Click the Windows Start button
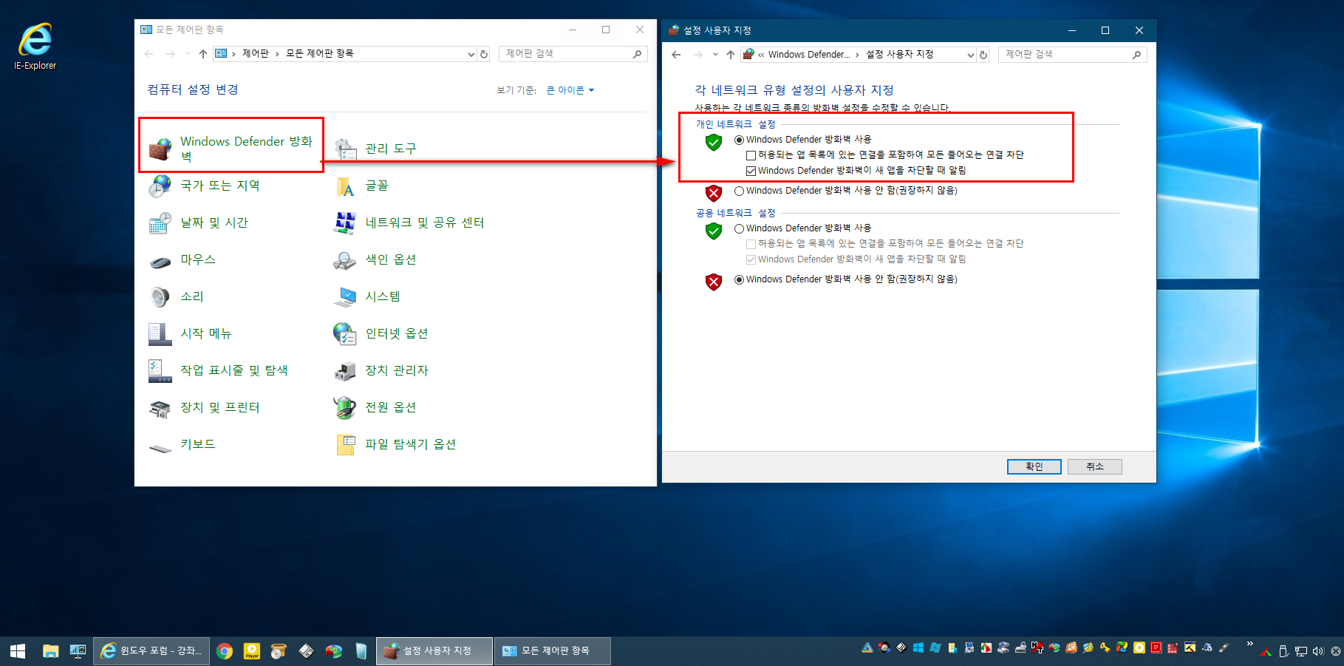This screenshot has height=666, width=1344. [x=18, y=650]
